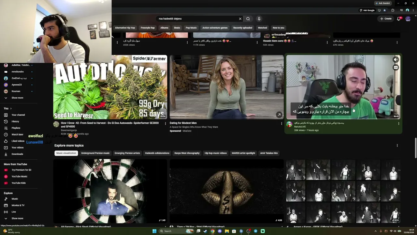
Task: Open the YouTube account avatar menu
Action: 408,19
